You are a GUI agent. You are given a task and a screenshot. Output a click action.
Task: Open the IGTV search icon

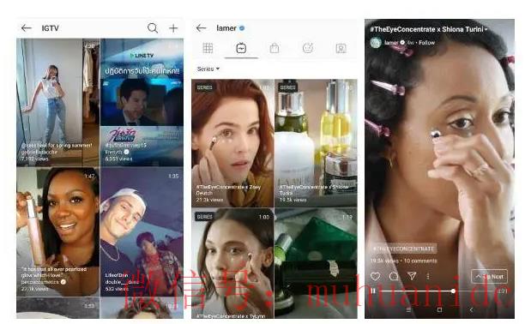pyautogui.click(x=153, y=28)
